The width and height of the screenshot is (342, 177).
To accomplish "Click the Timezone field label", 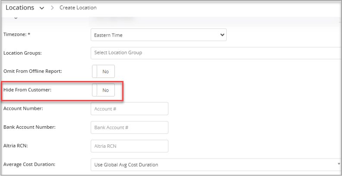I will pyautogui.click(x=17, y=34).
